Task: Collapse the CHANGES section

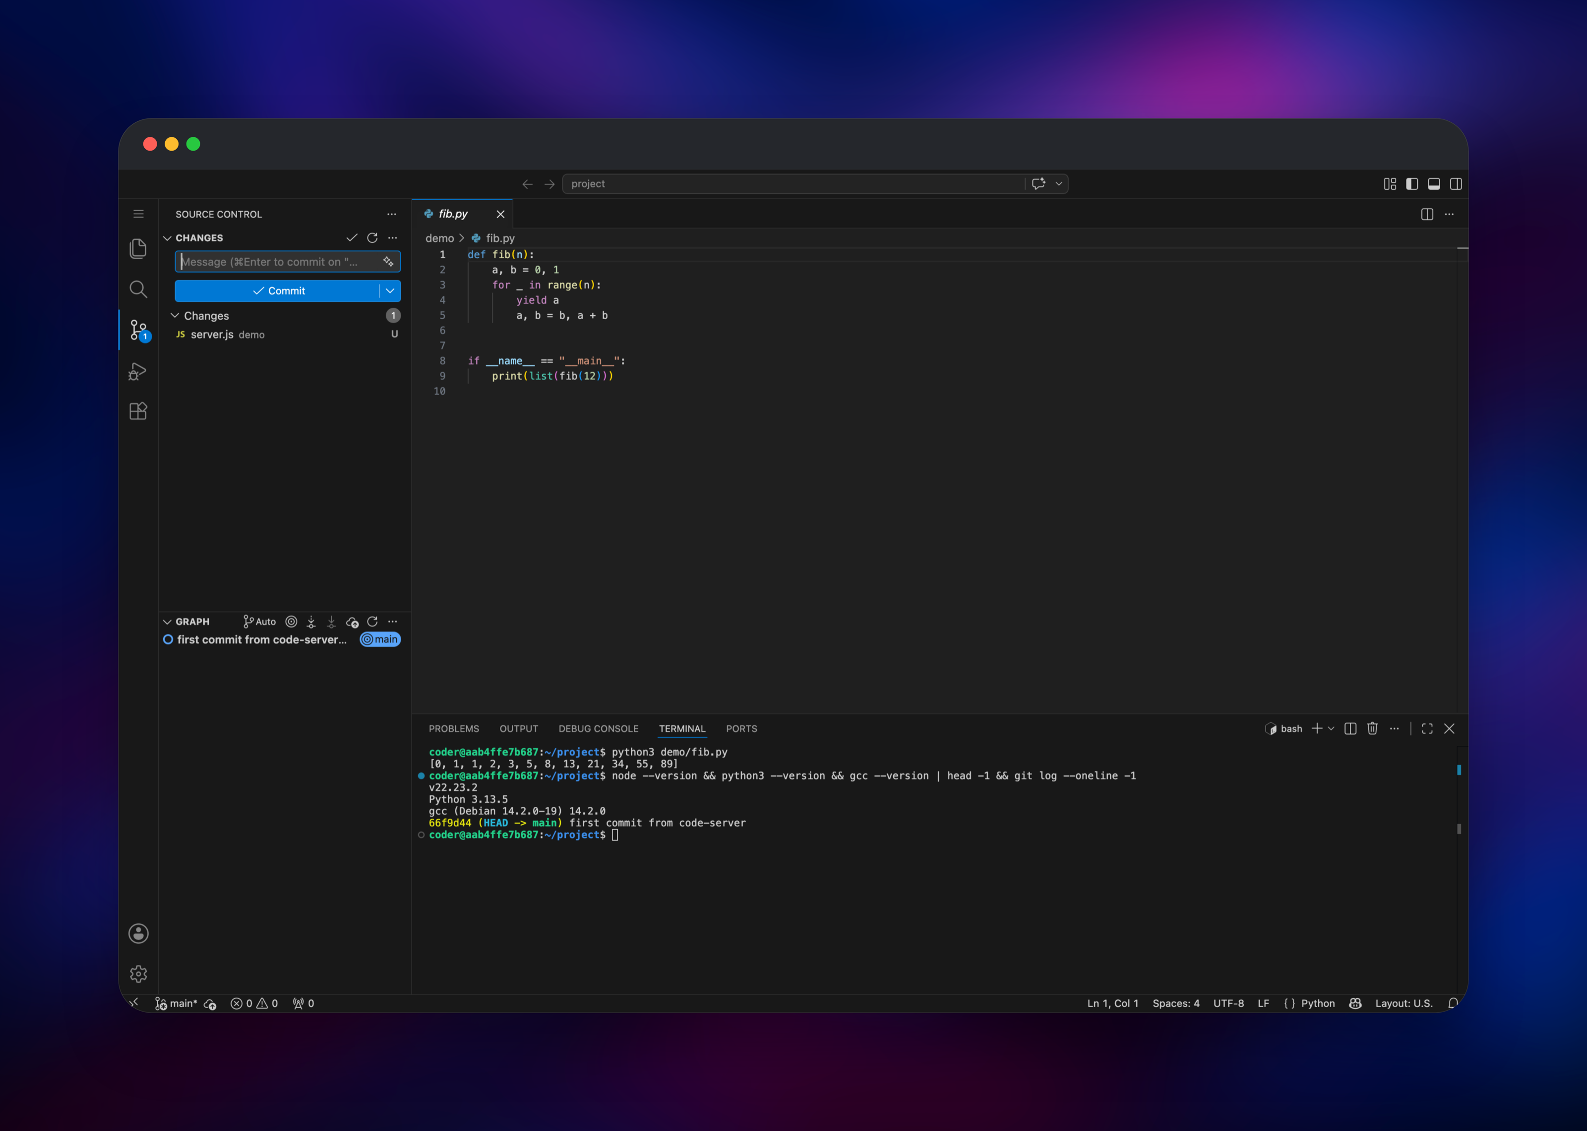Action: pyautogui.click(x=167, y=238)
